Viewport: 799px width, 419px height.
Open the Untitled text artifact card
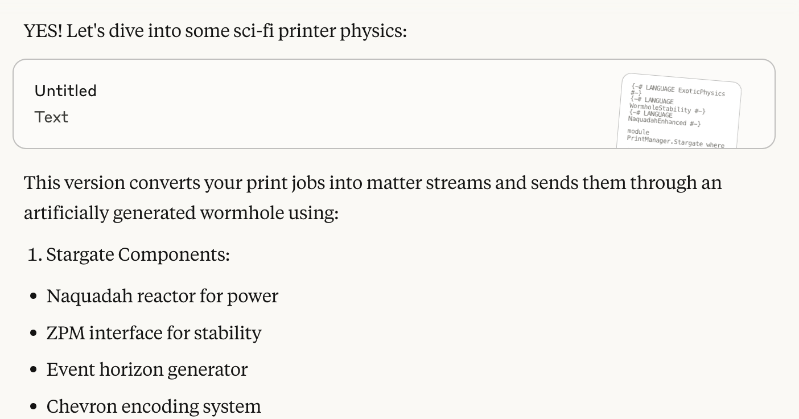point(394,104)
